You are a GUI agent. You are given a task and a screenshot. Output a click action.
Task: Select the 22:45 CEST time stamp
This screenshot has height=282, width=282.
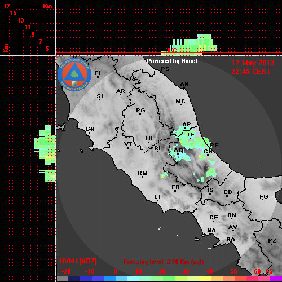(251, 72)
